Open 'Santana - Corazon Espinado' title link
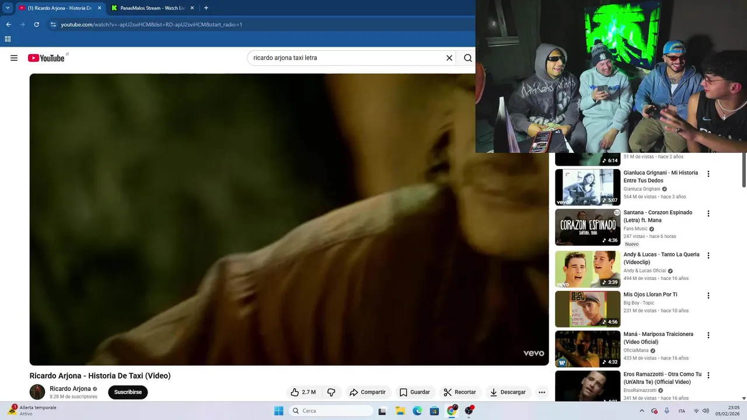This screenshot has height=420, width=747. pos(658,216)
